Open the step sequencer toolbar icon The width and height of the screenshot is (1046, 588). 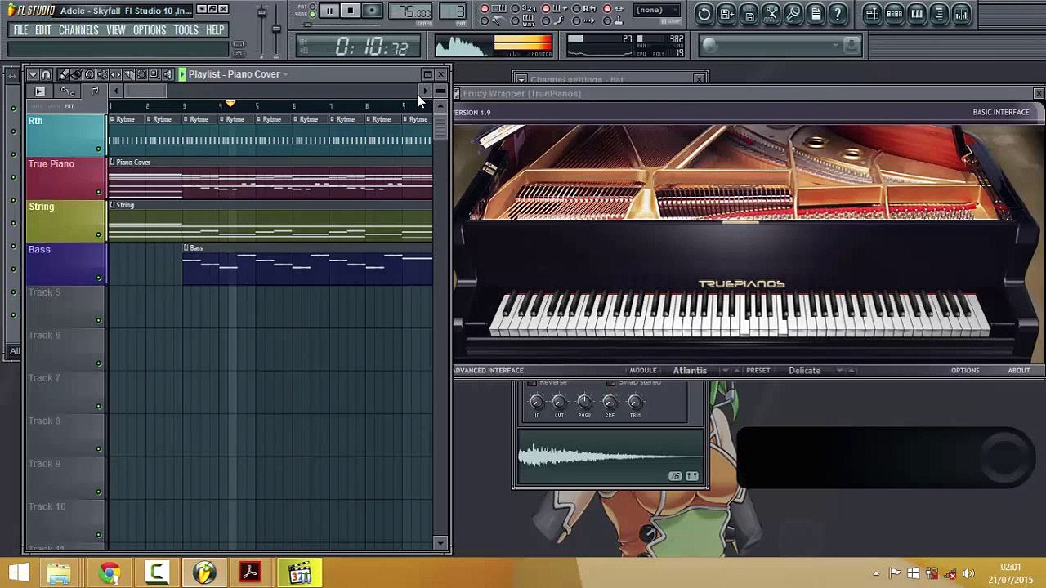point(895,14)
